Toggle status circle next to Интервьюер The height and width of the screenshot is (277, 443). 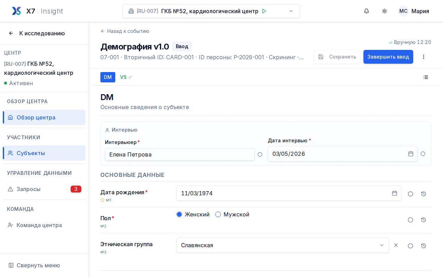pyautogui.click(x=260, y=154)
